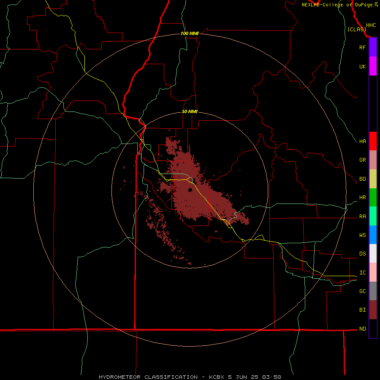Click the RA mint-green legend swatch
Image resolution: width=380 pixels, height=380 pixels.
point(373,216)
